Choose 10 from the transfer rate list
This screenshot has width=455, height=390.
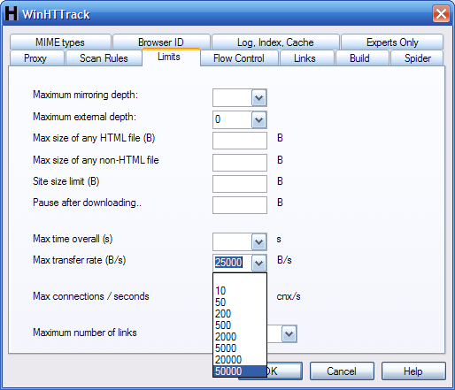[240, 291]
